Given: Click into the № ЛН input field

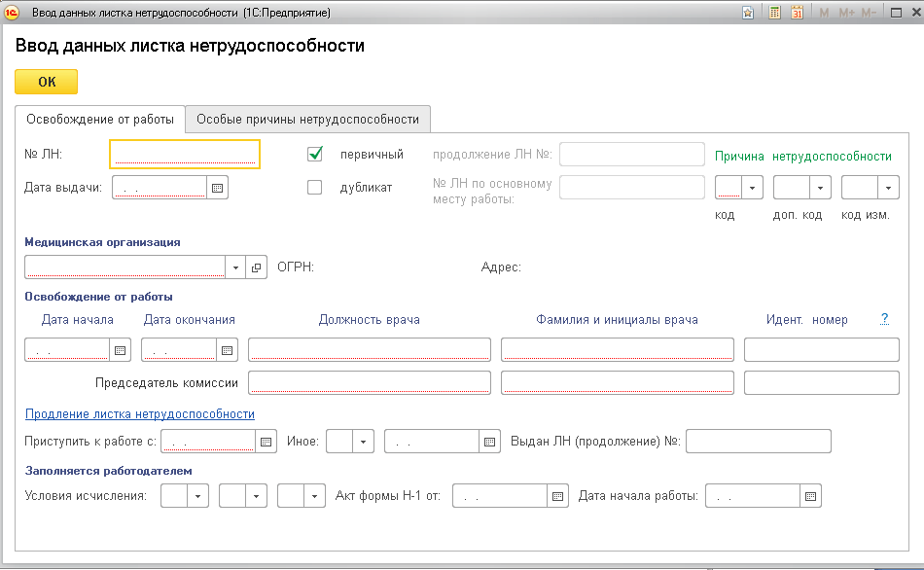Looking at the screenshot, I should tap(185, 154).
